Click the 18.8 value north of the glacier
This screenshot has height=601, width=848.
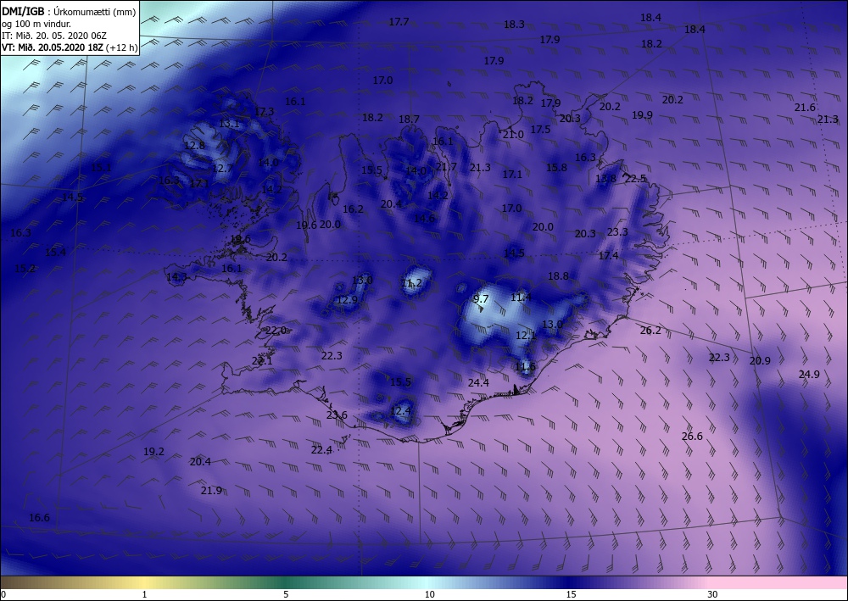558,275
